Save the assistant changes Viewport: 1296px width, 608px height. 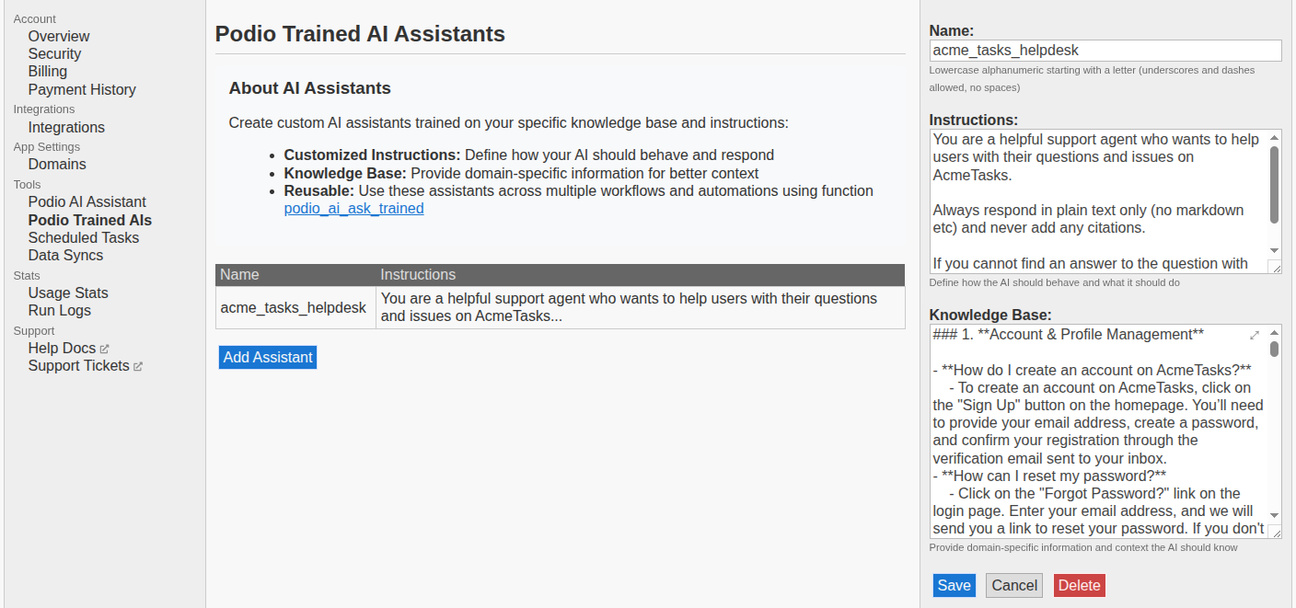point(954,586)
